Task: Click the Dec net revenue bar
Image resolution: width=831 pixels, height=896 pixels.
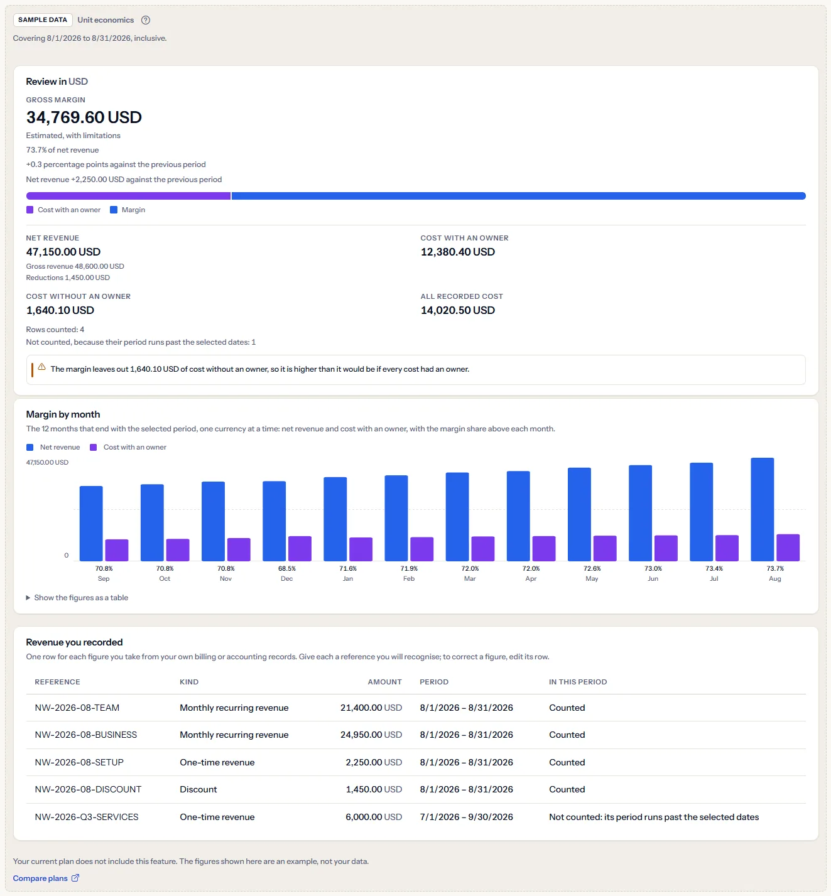Action: pos(274,521)
